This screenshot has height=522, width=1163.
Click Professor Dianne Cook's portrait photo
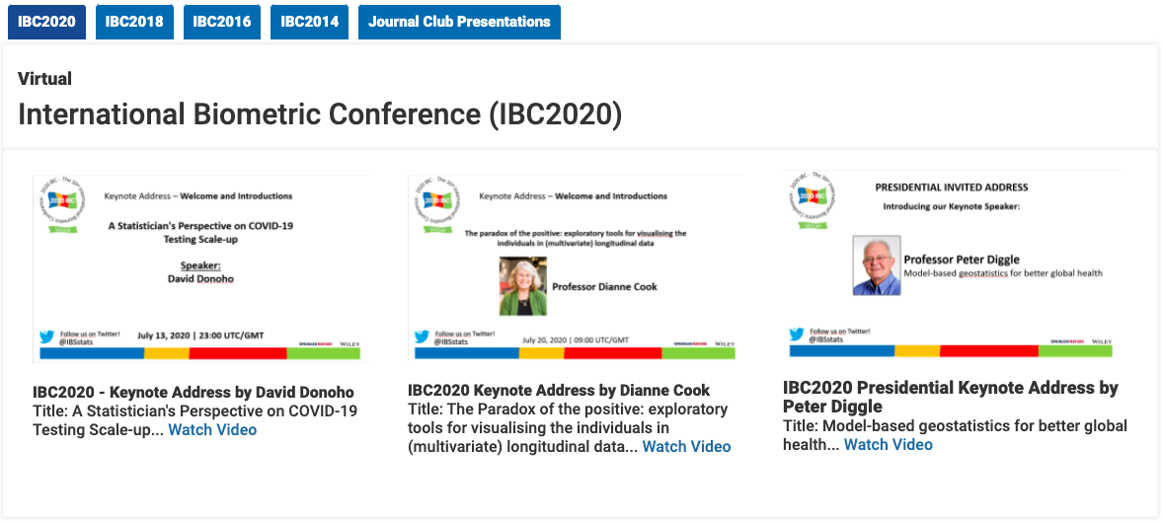coord(522,286)
